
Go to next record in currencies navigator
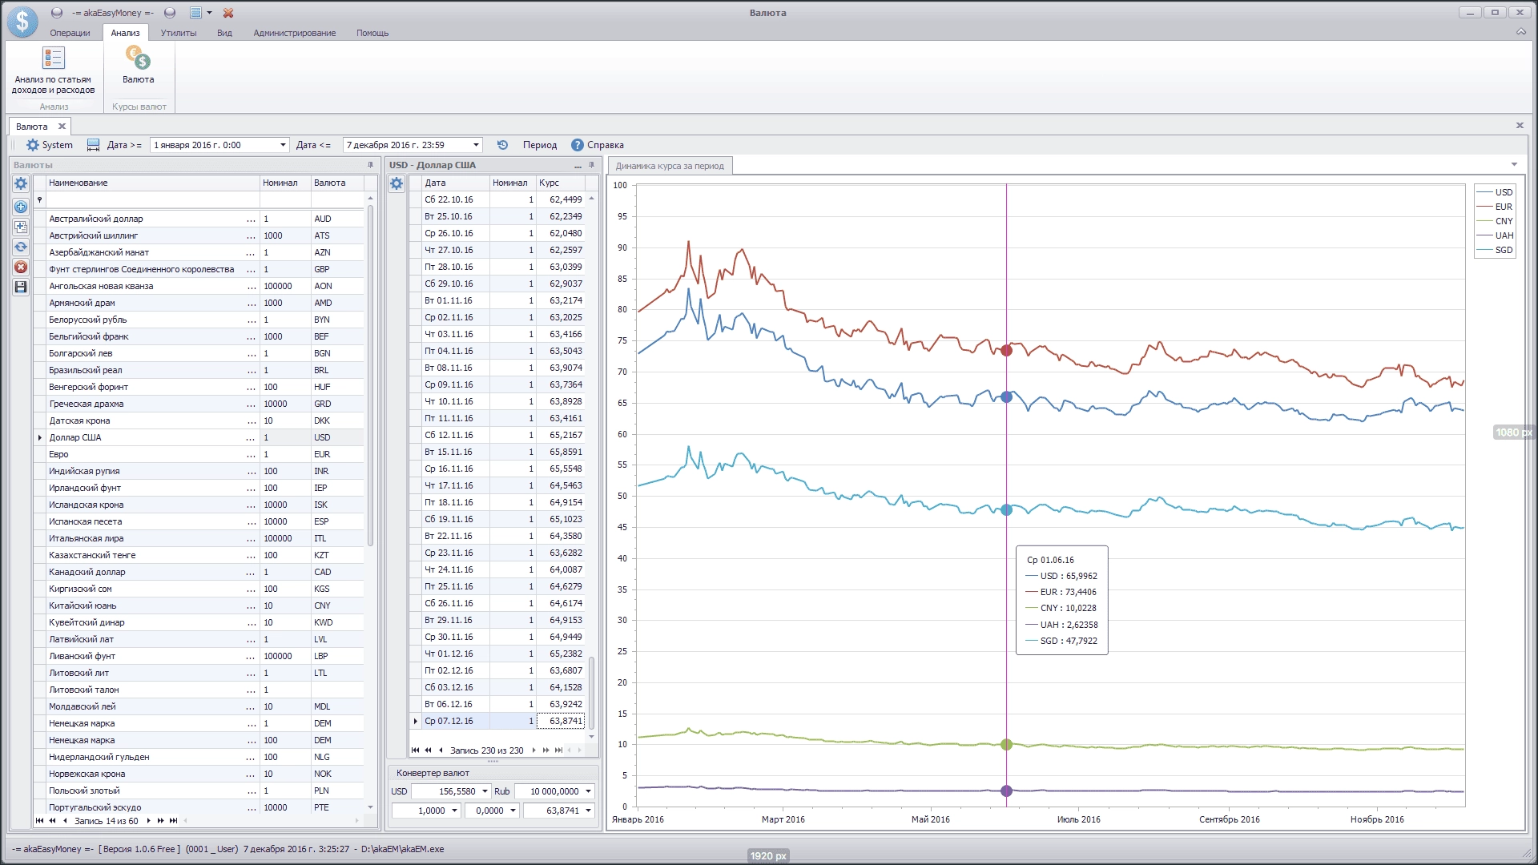(148, 821)
